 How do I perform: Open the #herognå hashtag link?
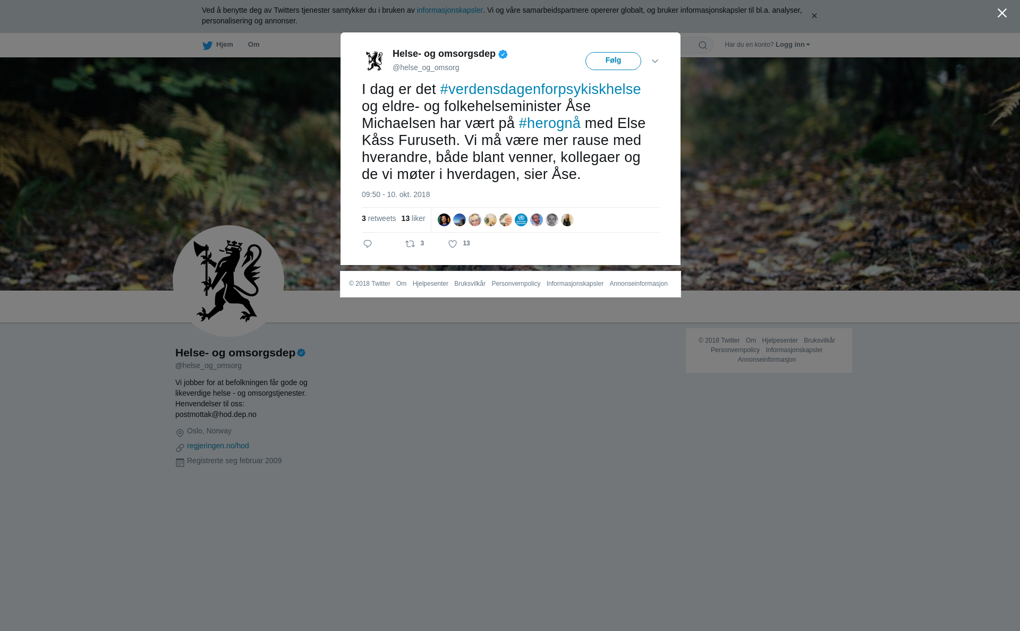tap(549, 123)
